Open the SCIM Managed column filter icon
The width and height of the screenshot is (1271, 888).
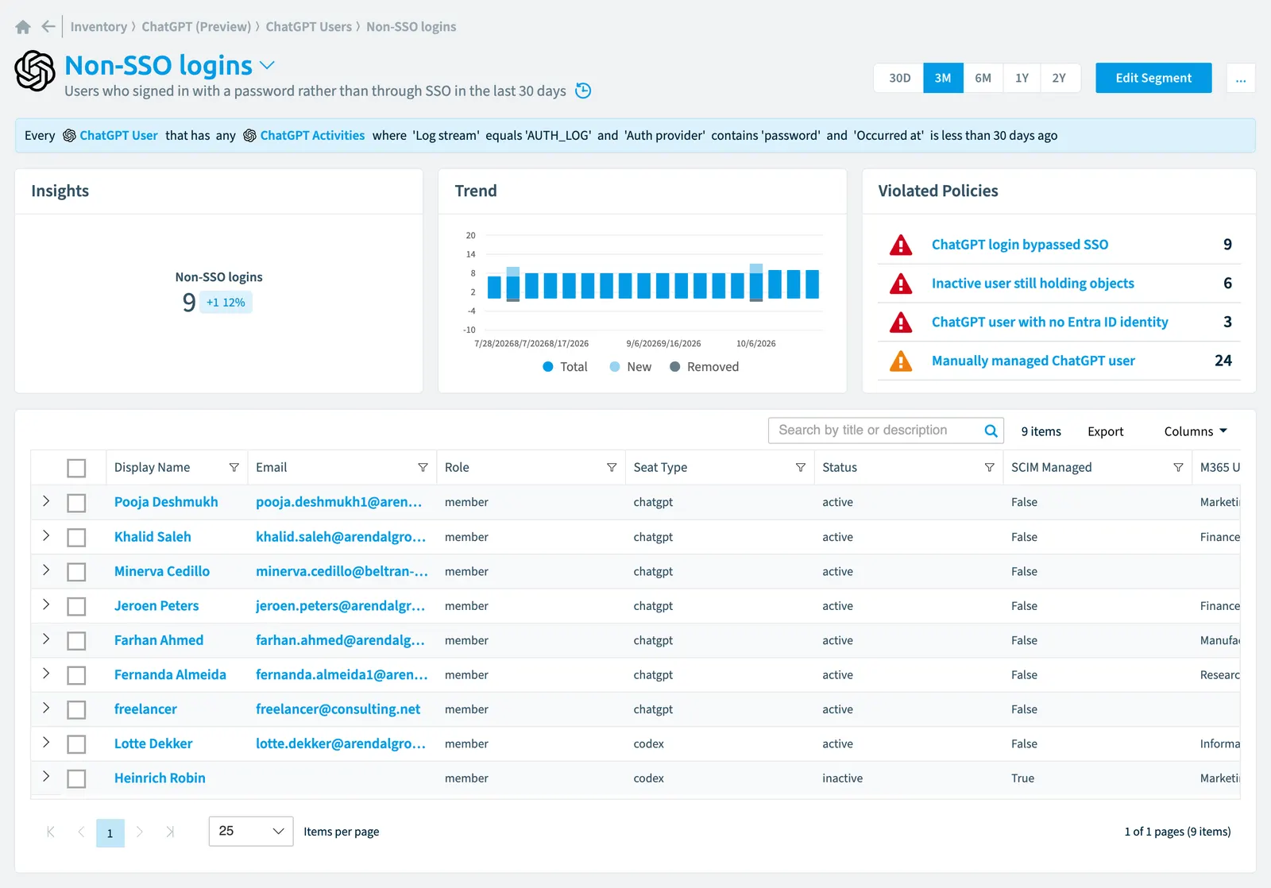1178,468
